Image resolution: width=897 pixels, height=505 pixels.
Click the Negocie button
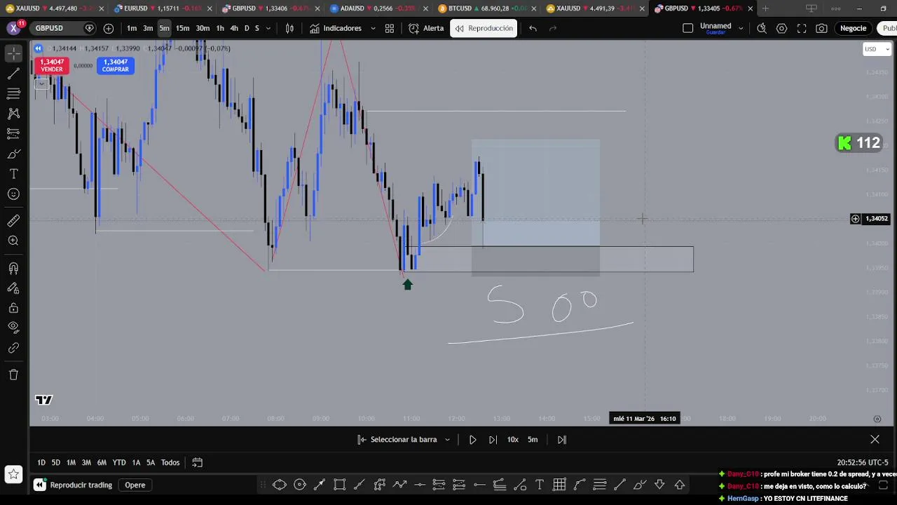(x=853, y=28)
